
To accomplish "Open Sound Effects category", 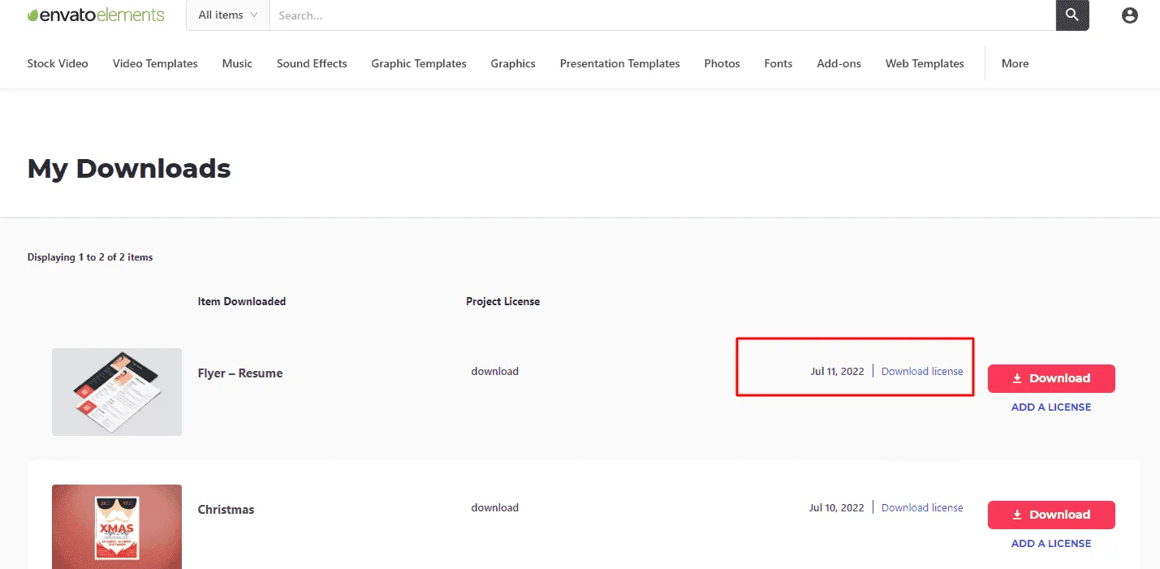I will tap(312, 63).
